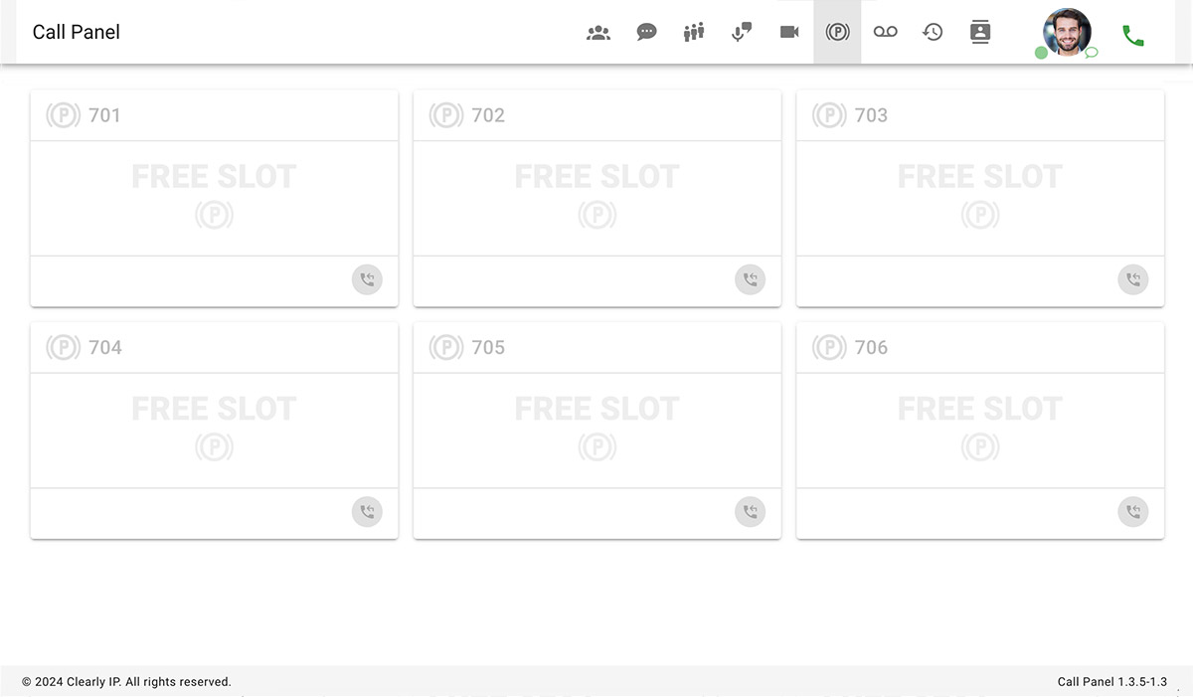
Task: Click the user profile avatar
Action: coord(1067,31)
